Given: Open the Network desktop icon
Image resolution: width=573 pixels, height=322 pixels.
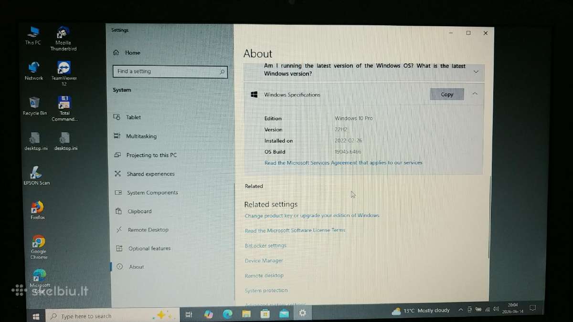Looking at the screenshot, I should point(34,71).
